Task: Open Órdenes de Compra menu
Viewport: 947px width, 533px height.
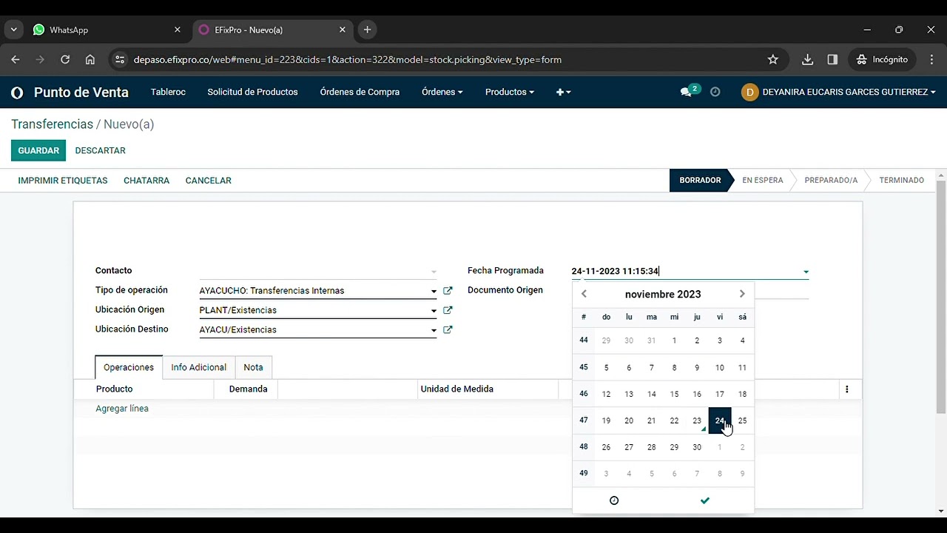Action: pos(360,93)
